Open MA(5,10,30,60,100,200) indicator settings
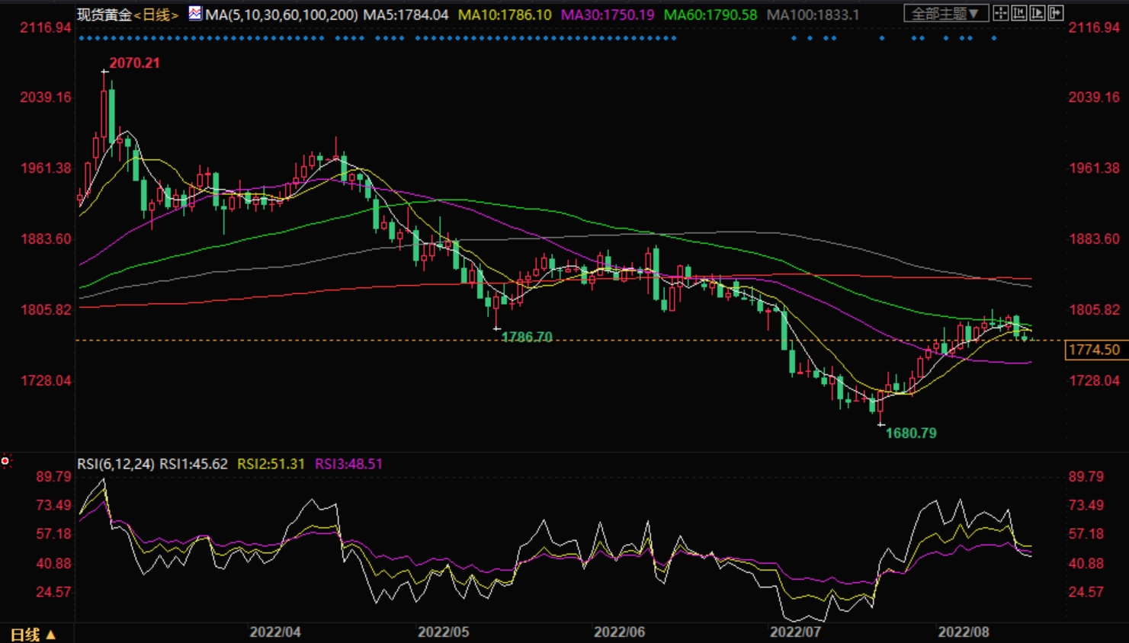Image resolution: width=1129 pixels, height=643 pixels. [281, 14]
